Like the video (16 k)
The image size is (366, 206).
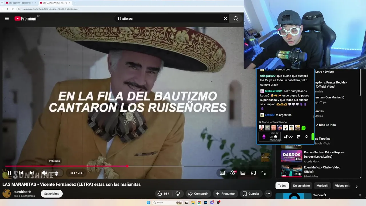pyautogui.click(x=163, y=194)
